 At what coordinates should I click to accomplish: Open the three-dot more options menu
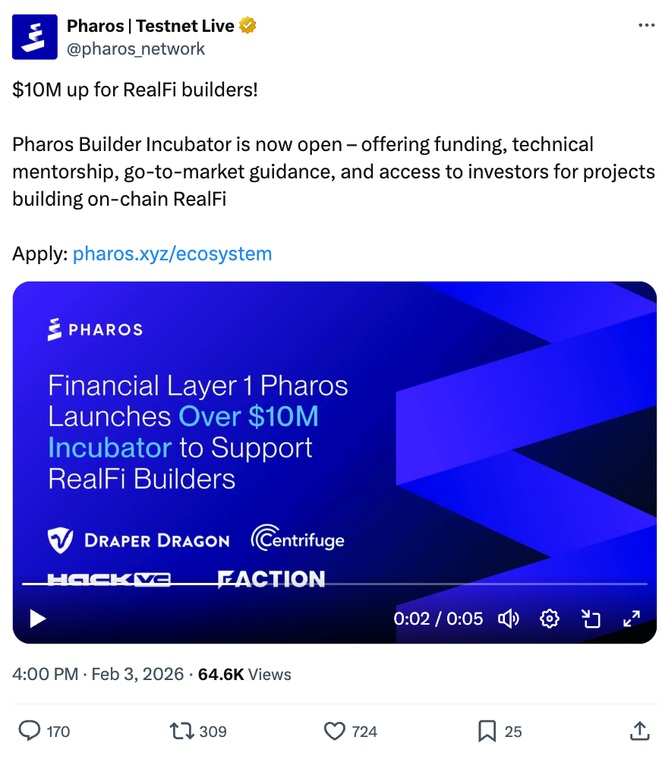click(646, 26)
